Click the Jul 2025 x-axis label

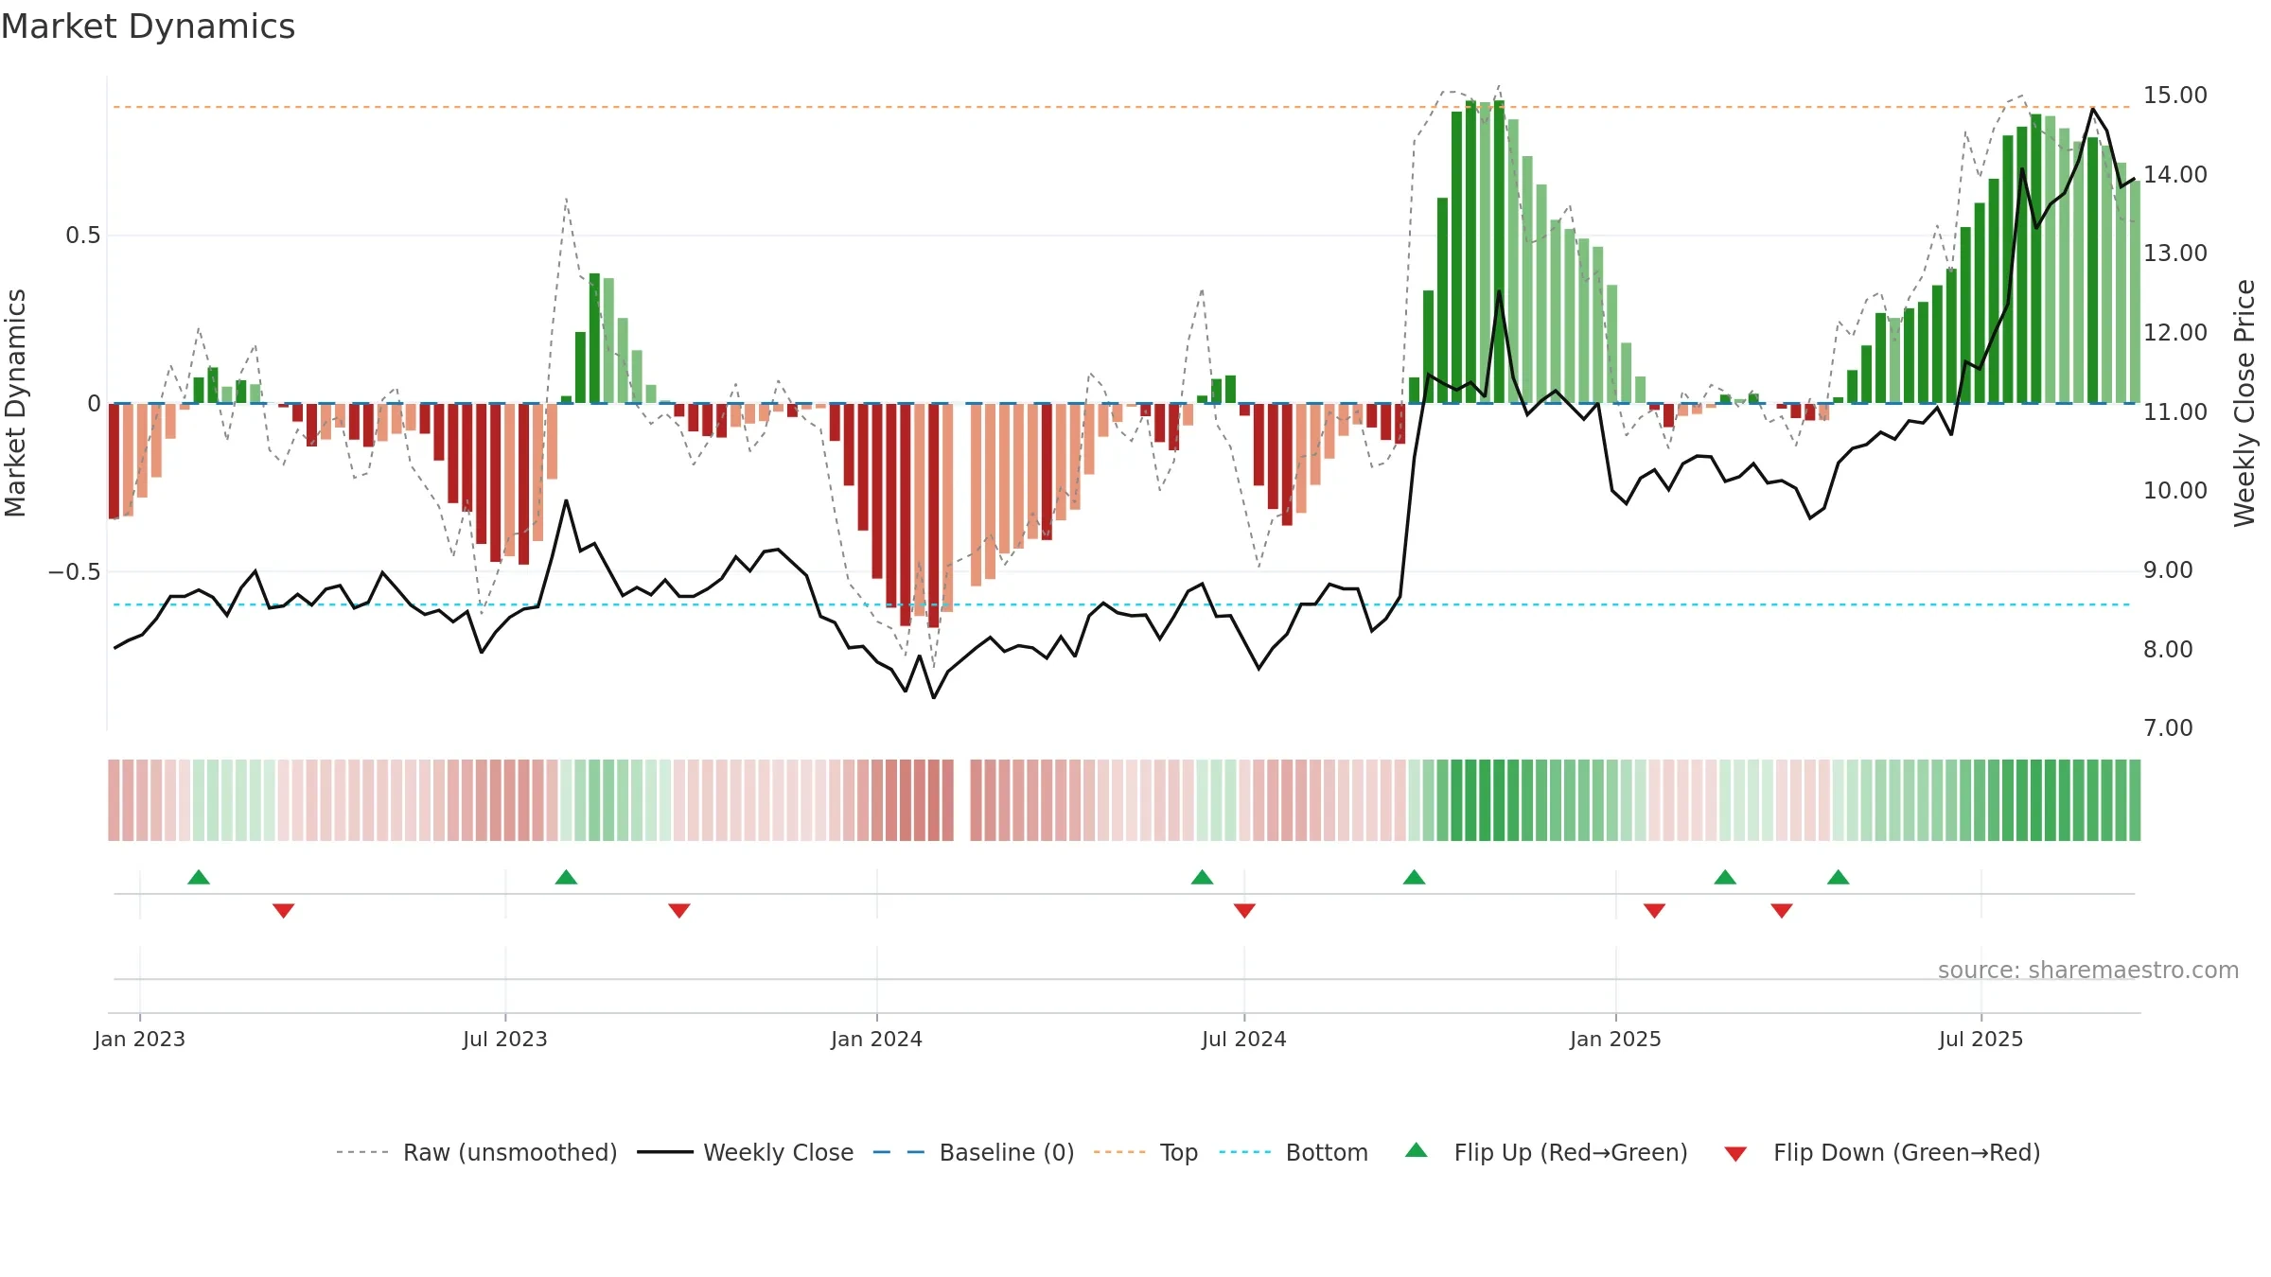(1981, 1039)
